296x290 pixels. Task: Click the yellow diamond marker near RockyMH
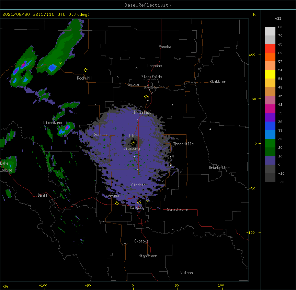pyautogui.click(x=86, y=70)
